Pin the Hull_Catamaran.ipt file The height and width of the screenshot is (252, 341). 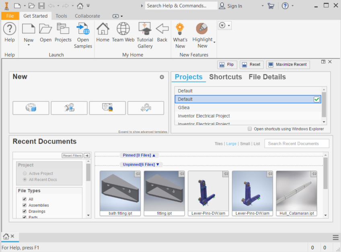tap(314, 174)
